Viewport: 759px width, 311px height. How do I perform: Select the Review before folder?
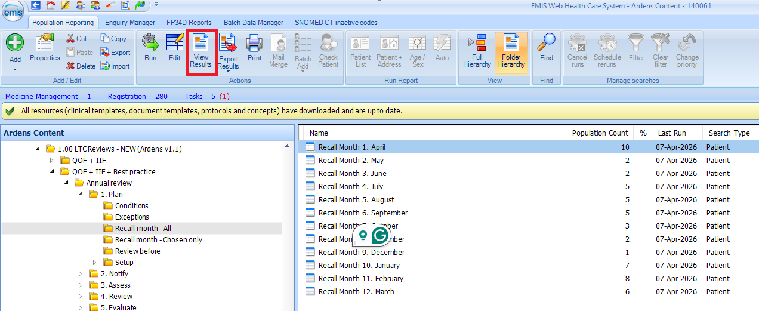(138, 251)
